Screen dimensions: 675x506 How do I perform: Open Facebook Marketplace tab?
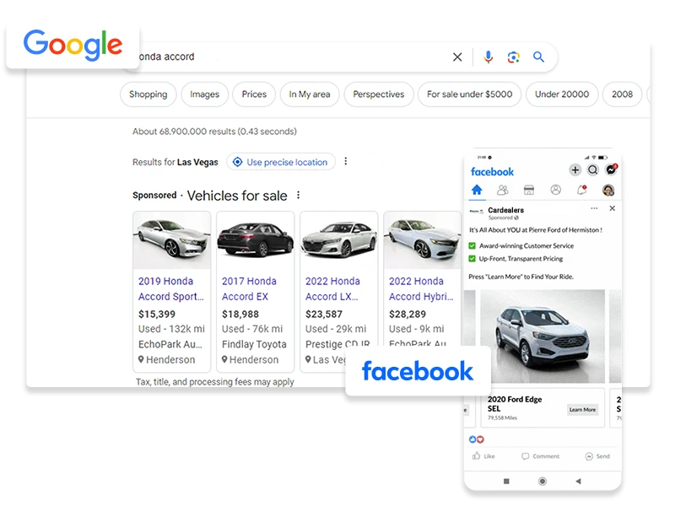click(529, 190)
